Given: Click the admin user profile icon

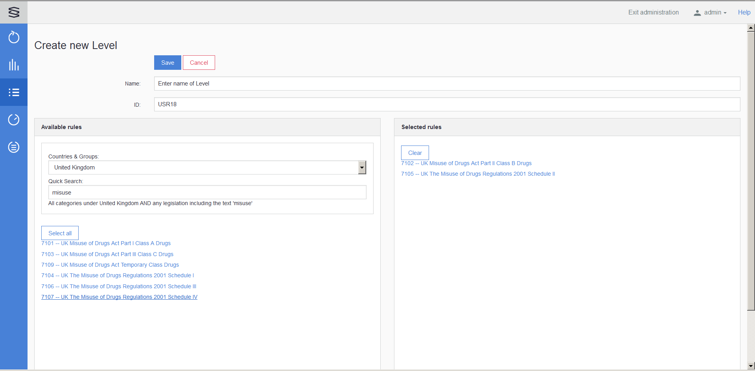Looking at the screenshot, I should coord(697,13).
